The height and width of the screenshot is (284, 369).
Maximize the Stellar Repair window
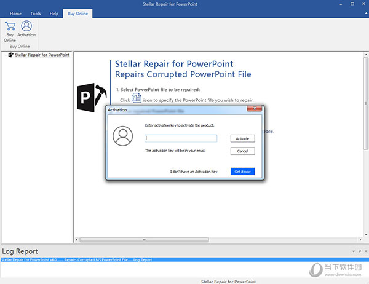click(352, 4)
